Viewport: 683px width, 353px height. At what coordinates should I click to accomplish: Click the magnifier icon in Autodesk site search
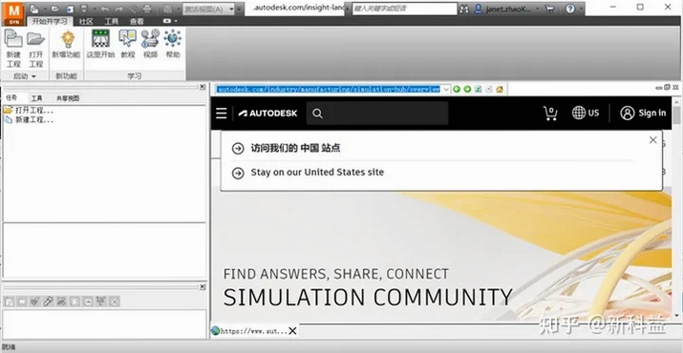(317, 114)
